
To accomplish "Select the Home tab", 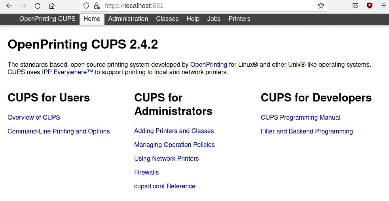I will pyautogui.click(x=92, y=19).
